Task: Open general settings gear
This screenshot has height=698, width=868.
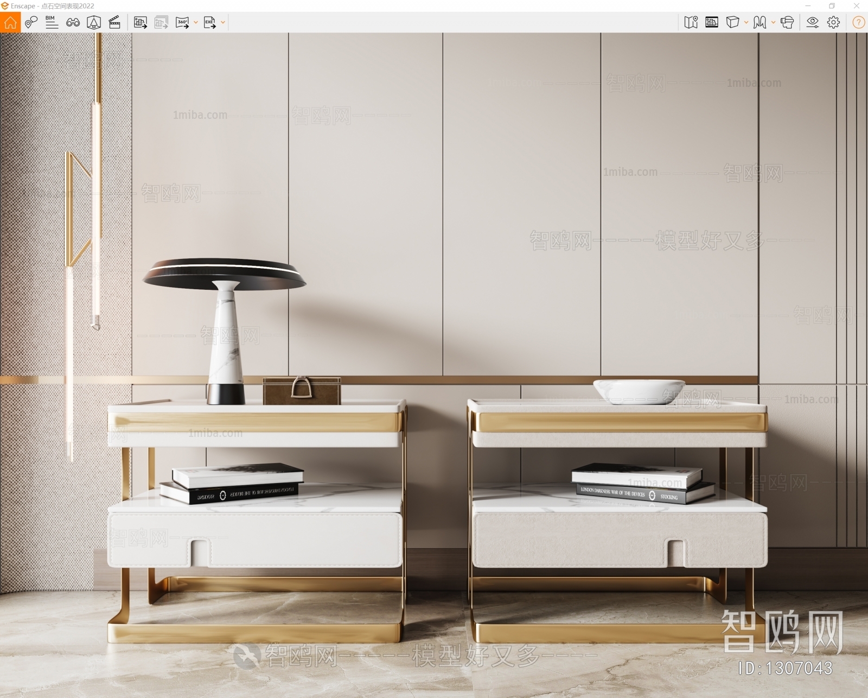Action: pyautogui.click(x=834, y=22)
